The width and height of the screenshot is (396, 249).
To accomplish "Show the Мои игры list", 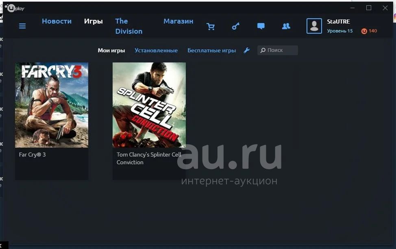I will point(111,50).
